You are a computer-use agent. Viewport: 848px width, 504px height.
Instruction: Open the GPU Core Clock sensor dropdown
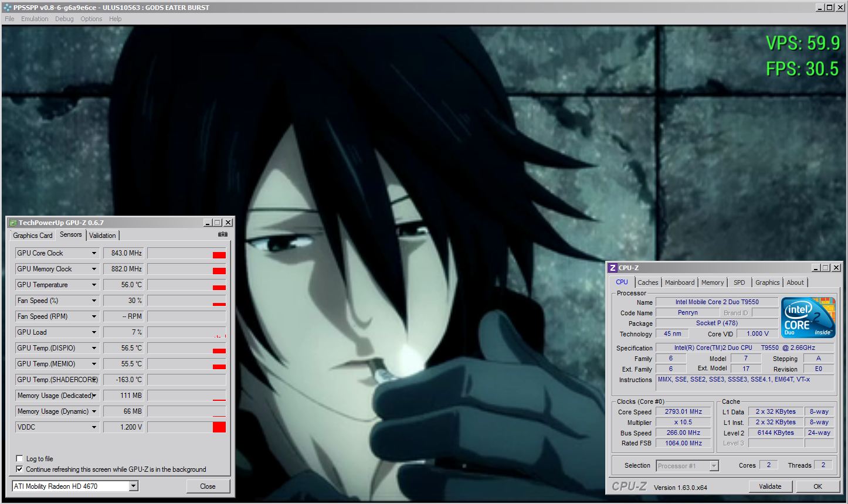click(93, 253)
